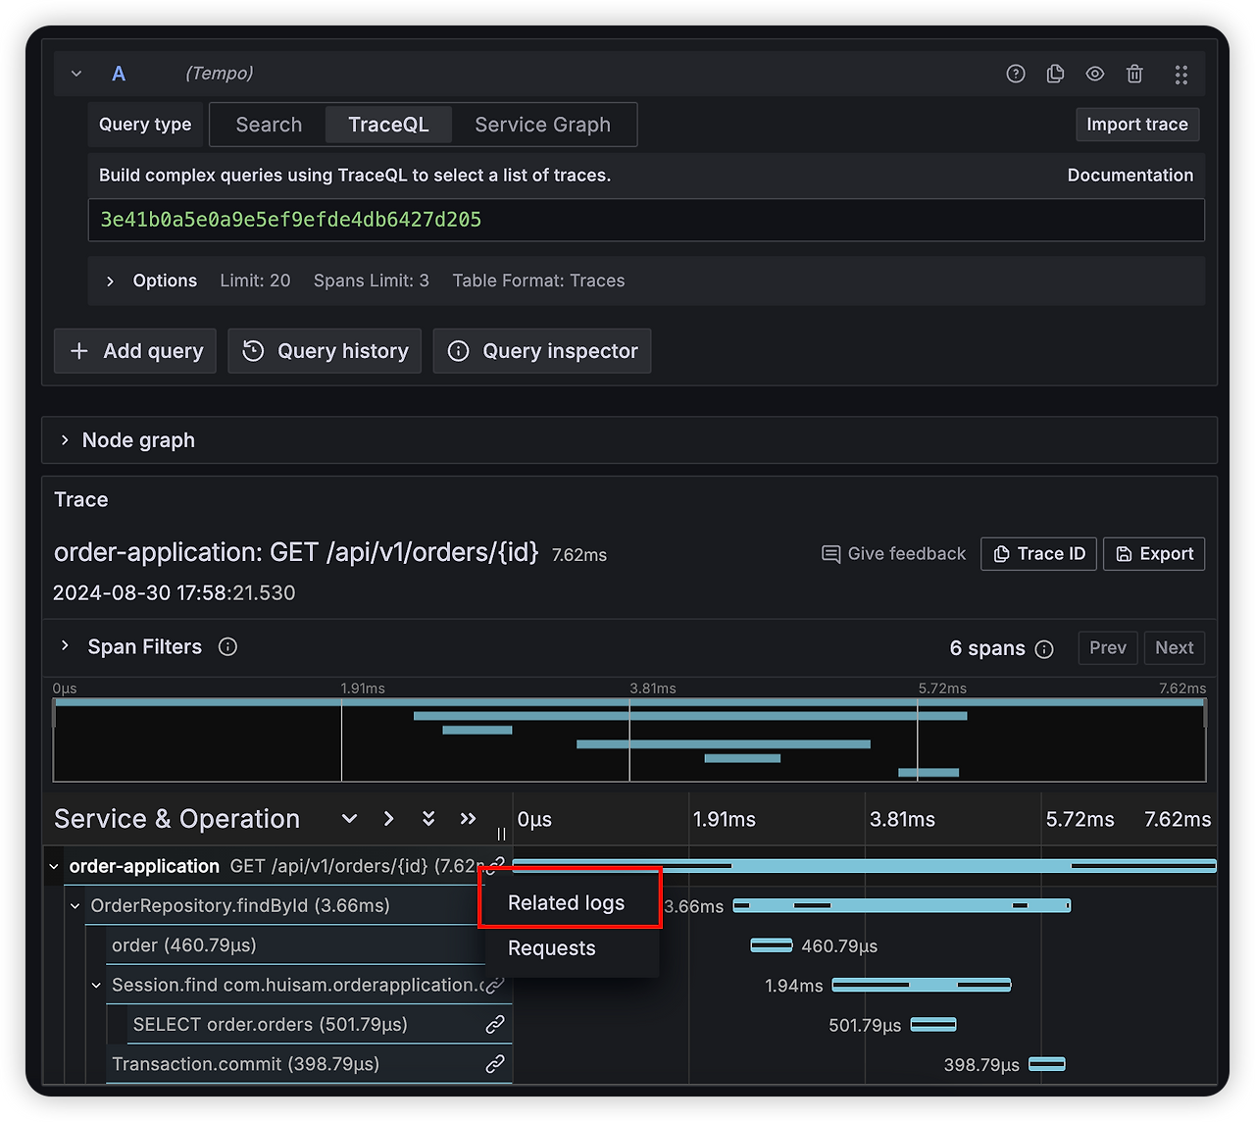Click the trace timestamp 2024-08-30 17:58:21.530

pos(174,593)
